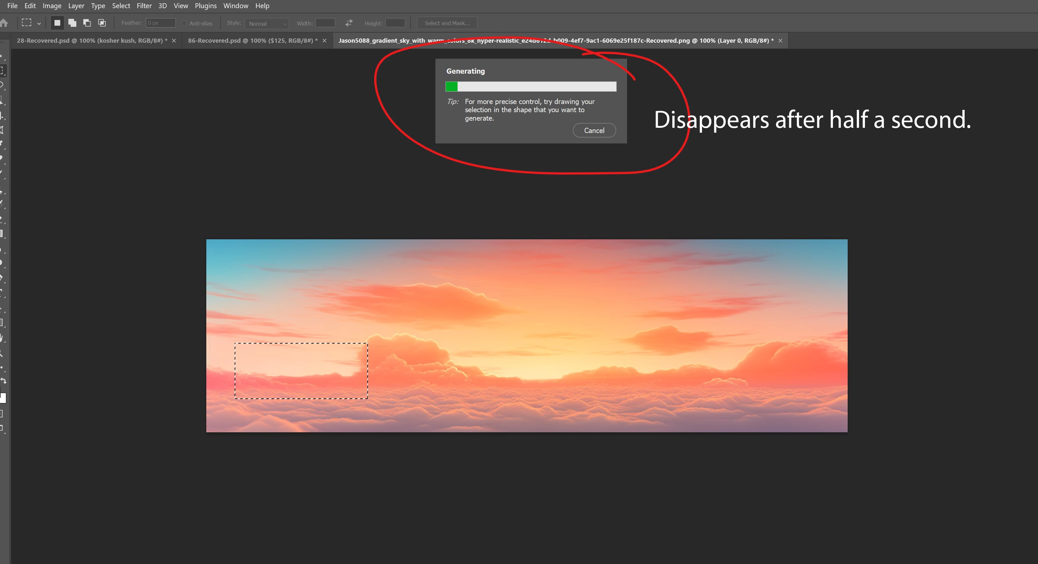
Task: Click the Select and Mask button
Action: point(447,23)
